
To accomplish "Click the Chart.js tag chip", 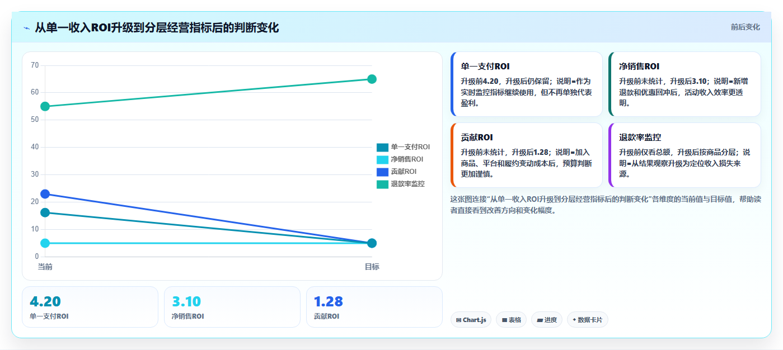I will (x=471, y=320).
